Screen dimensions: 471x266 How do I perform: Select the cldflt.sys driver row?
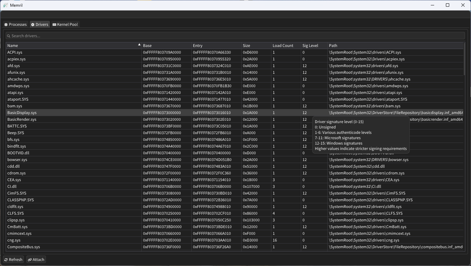[234, 207]
